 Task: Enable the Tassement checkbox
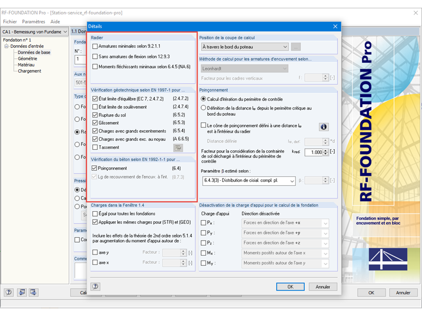tap(95, 147)
